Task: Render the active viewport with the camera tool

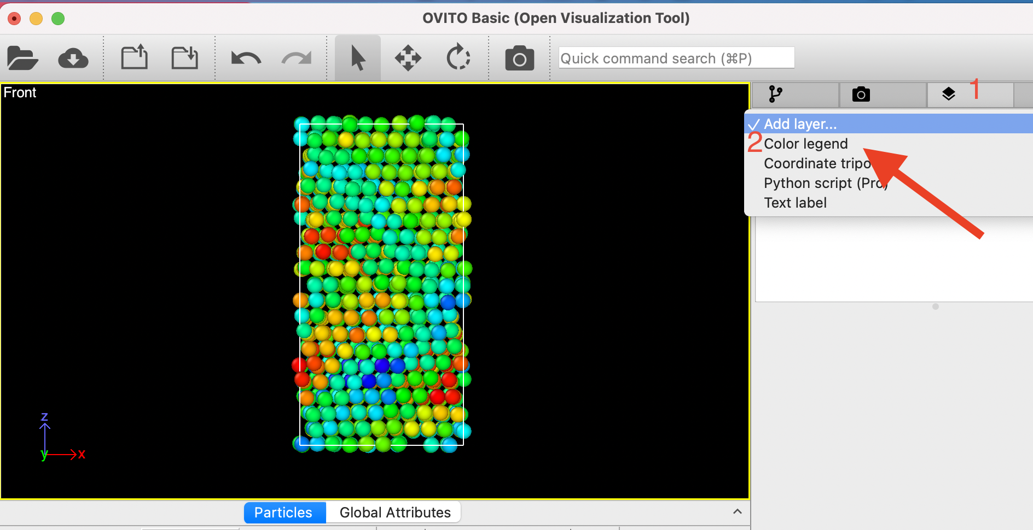Action: point(519,57)
